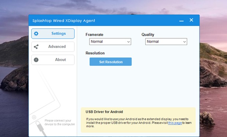The height and width of the screenshot is (137, 227).
Task: Click the share icon beside Advanced
Action: [36, 47]
